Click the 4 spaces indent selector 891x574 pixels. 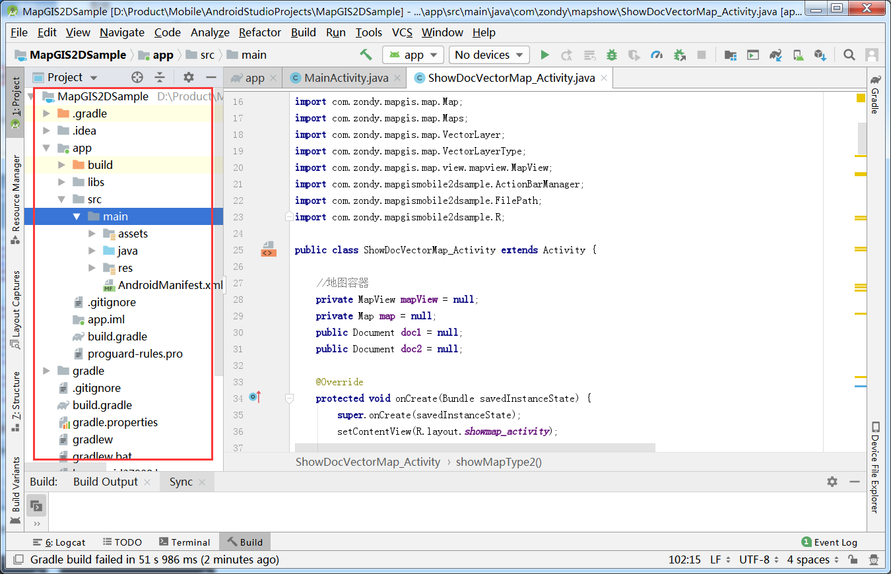(x=812, y=559)
